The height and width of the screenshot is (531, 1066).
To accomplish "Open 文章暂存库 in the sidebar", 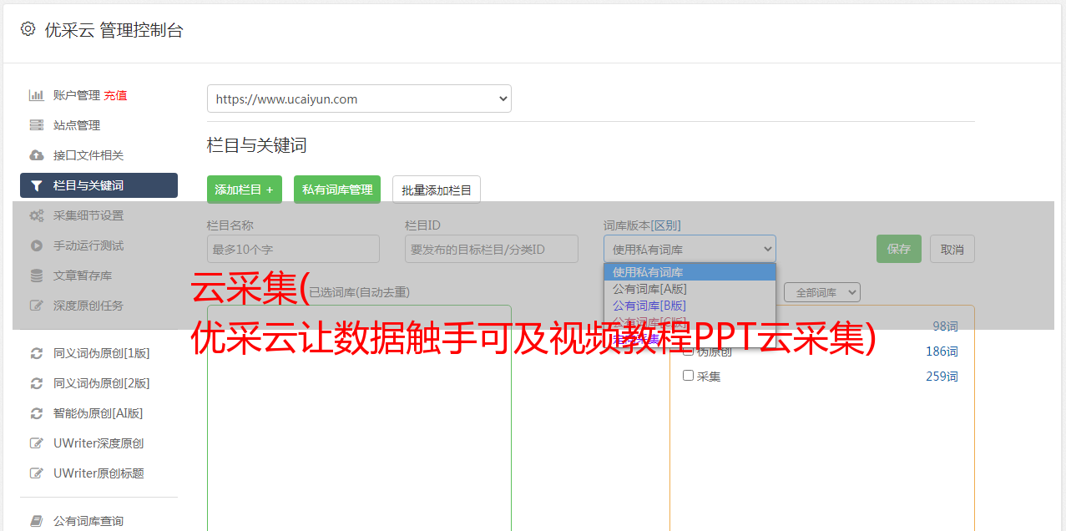I will coord(83,276).
